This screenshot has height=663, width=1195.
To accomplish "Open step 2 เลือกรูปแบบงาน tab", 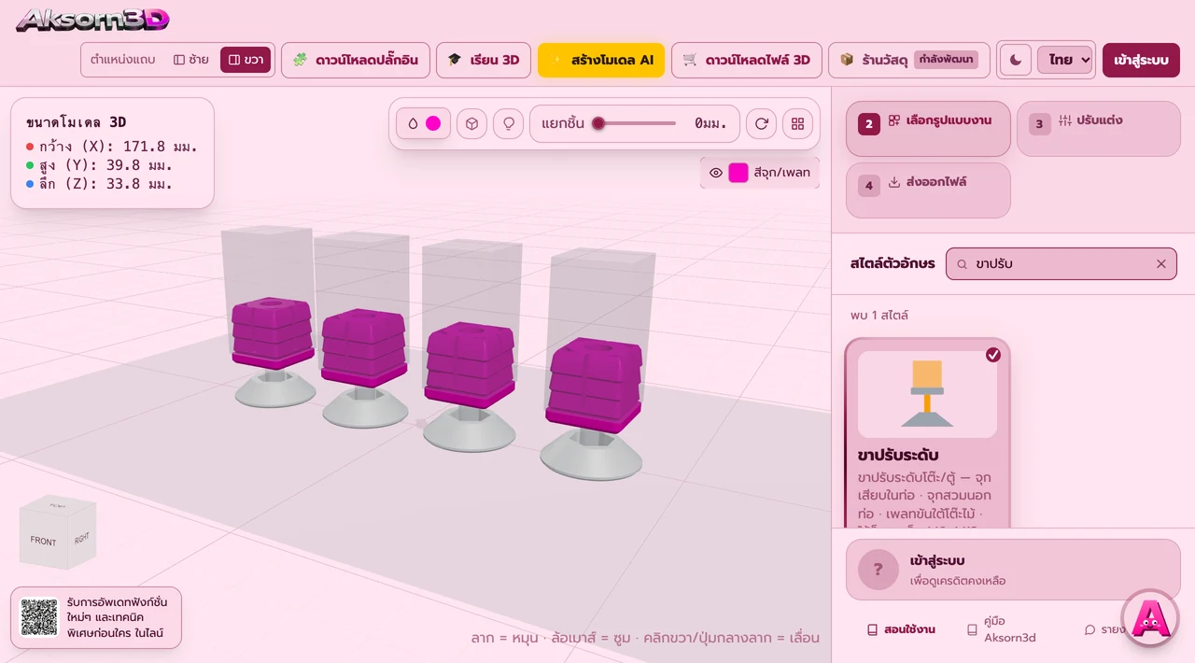I will 928,128.
